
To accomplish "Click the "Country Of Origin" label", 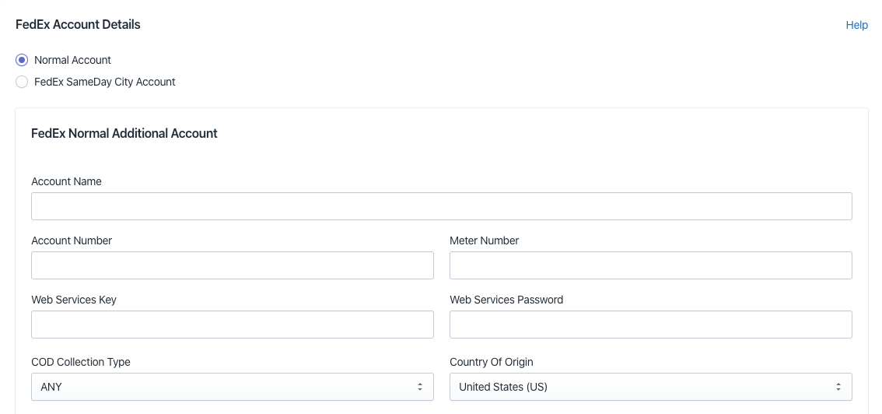I will coord(492,363).
